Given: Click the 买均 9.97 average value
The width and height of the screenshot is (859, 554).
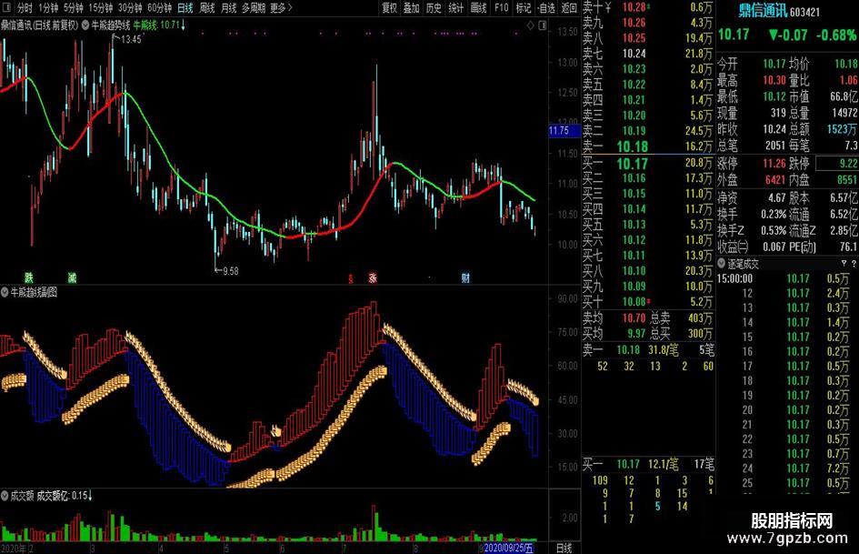Looking at the screenshot, I should click(636, 334).
